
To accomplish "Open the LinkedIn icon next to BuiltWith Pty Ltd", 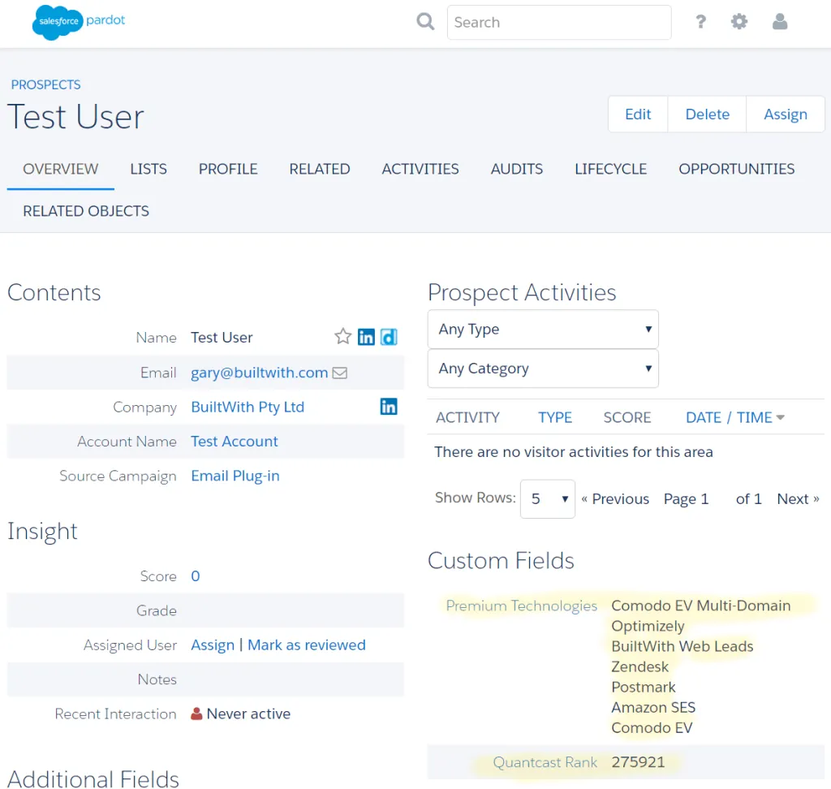I will [x=389, y=407].
